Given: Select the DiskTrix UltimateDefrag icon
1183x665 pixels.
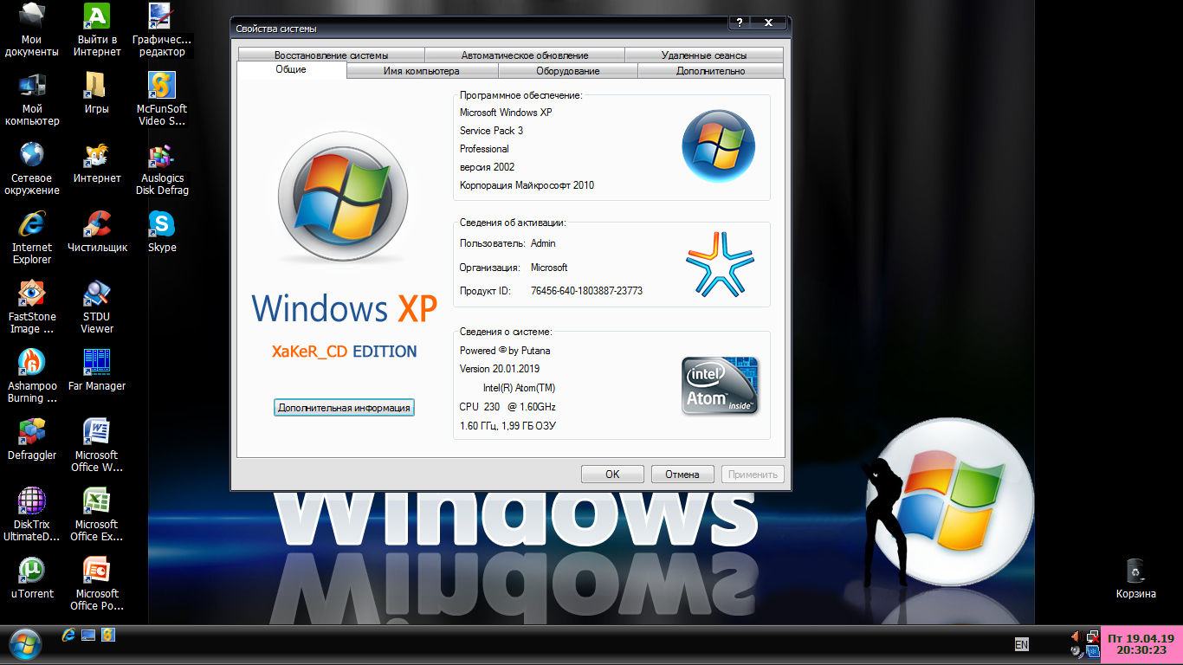Looking at the screenshot, I should [32, 515].
